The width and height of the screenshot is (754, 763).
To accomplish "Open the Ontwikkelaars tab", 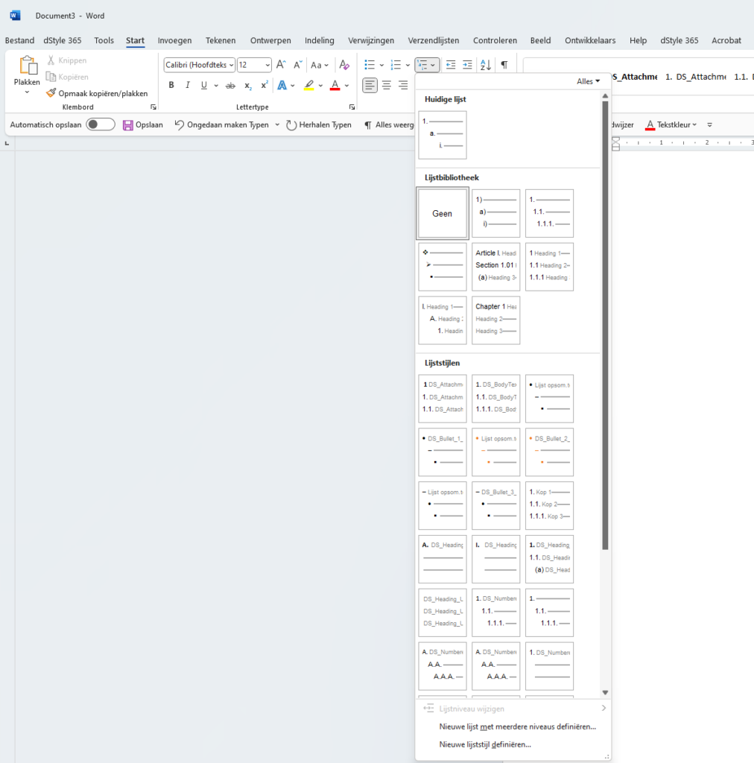I will [590, 40].
